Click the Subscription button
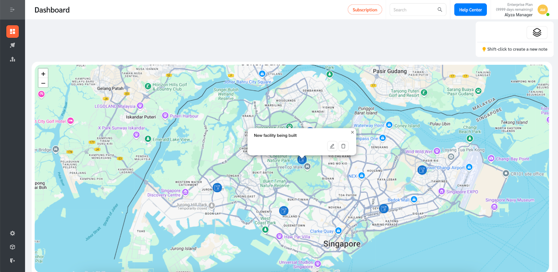The width and height of the screenshot is (558, 272). coord(365,10)
